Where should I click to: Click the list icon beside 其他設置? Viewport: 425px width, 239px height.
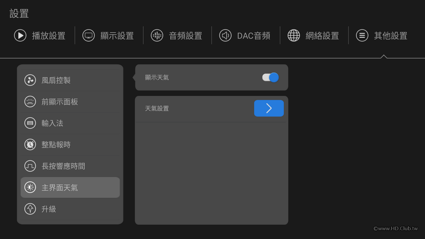(x=362, y=35)
